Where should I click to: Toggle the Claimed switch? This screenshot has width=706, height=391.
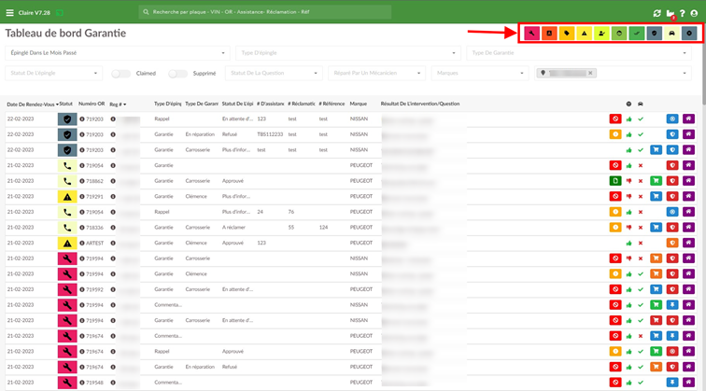[120, 74]
